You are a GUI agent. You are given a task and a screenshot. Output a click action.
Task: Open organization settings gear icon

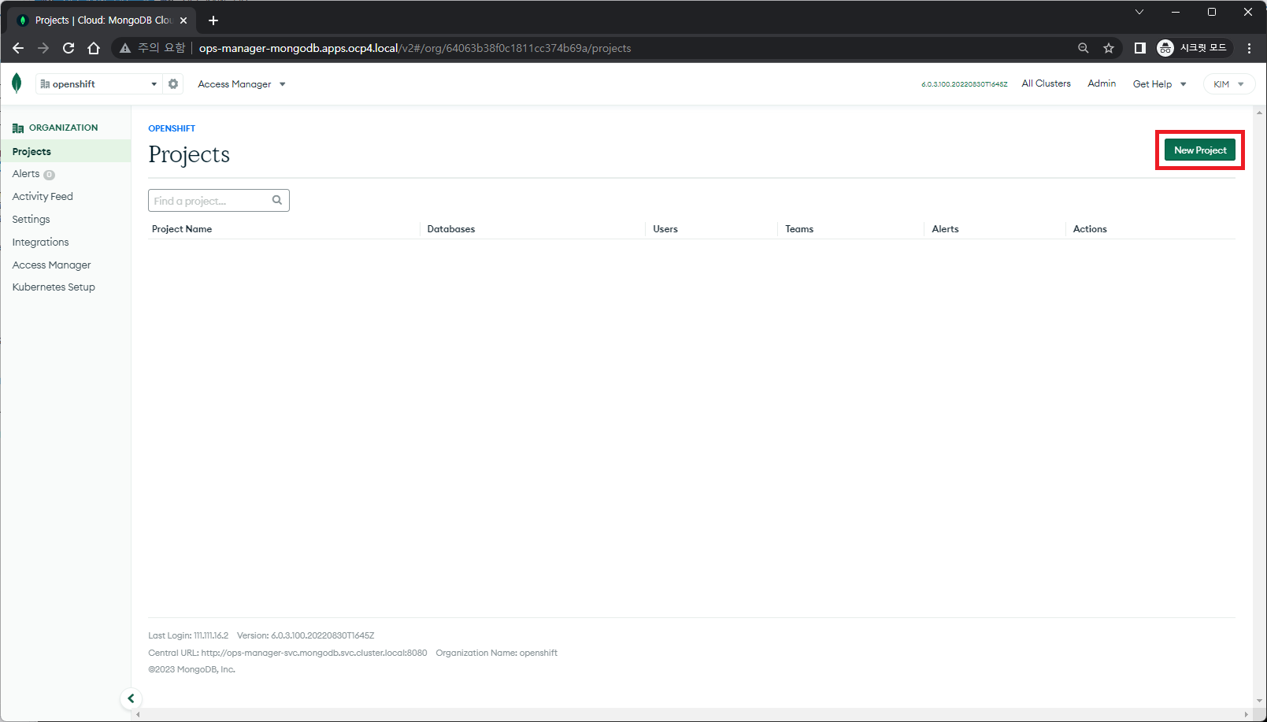[x=173, y=83]
